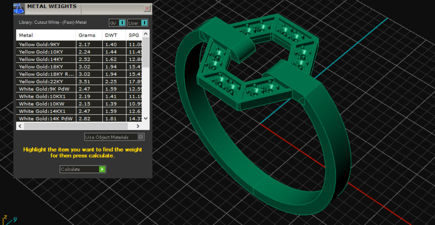Click the horizontal scrollbar left arrow

tap(20, 126)
